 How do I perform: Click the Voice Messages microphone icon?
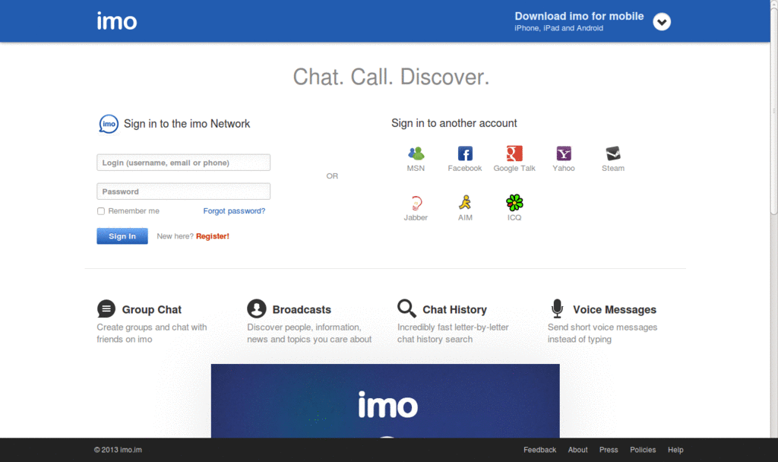(x=557, y=309)
